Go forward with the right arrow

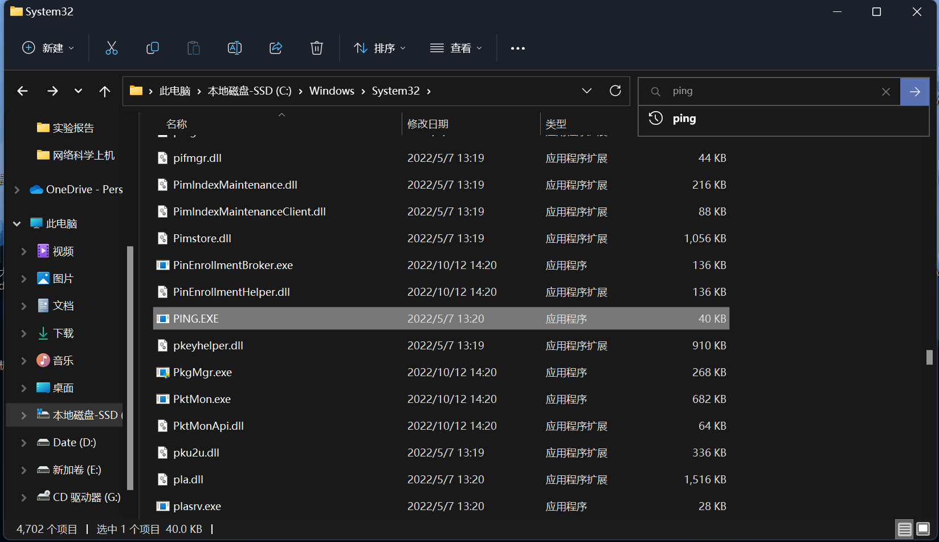click(52, 91)
